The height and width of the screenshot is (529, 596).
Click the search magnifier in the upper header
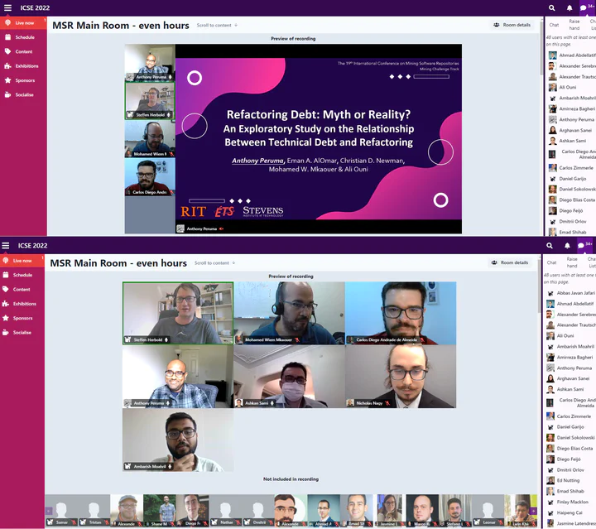[x=552, y=7]
